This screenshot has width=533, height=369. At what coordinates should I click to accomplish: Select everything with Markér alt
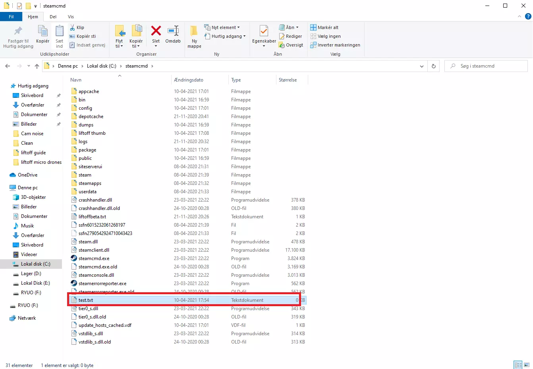(x=324, y=27)
